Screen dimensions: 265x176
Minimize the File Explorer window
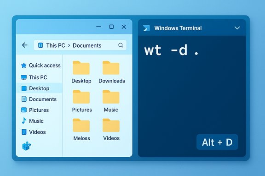click(99, 27)
